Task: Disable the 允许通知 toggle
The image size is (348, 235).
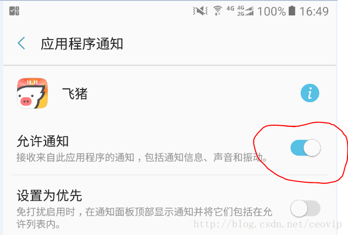Action: click(305, 148)
